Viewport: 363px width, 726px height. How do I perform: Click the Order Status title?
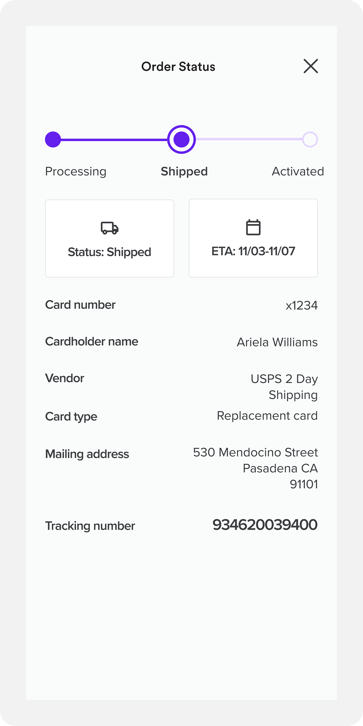coord(178,67)
